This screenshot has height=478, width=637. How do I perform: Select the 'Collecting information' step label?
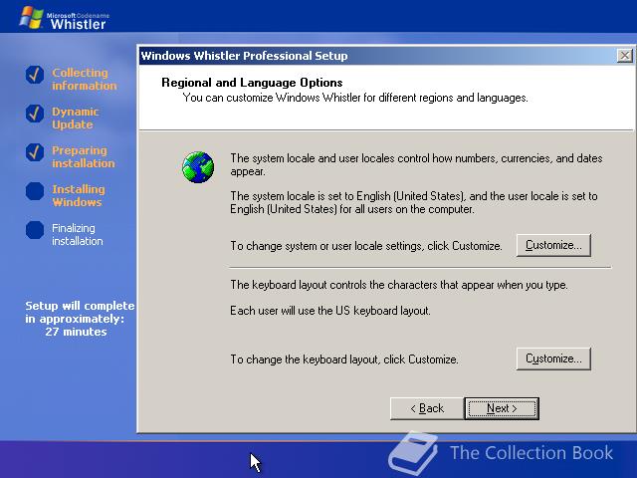tap(84, 79)
